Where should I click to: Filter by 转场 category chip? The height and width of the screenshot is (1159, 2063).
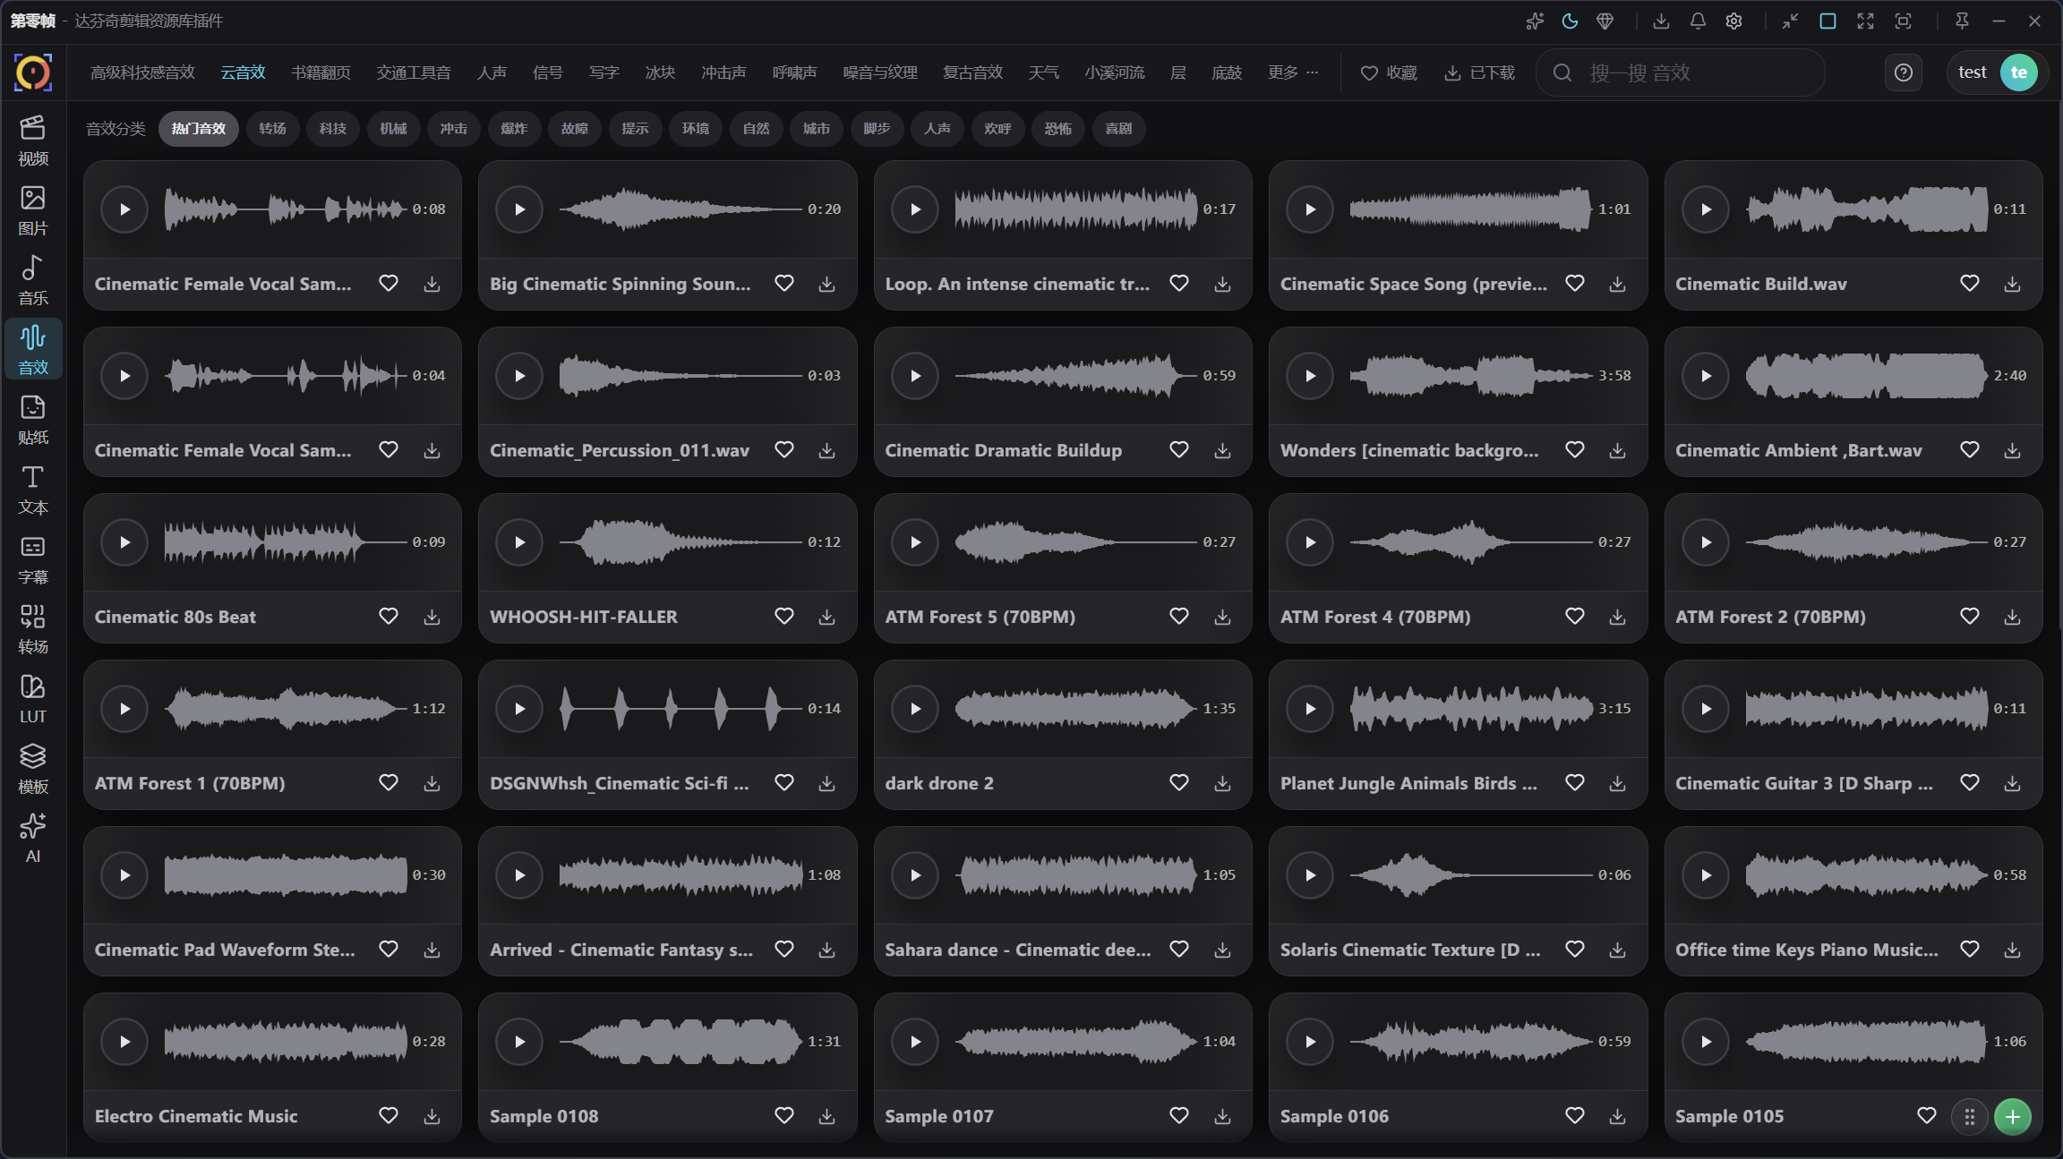click(272, 129)
